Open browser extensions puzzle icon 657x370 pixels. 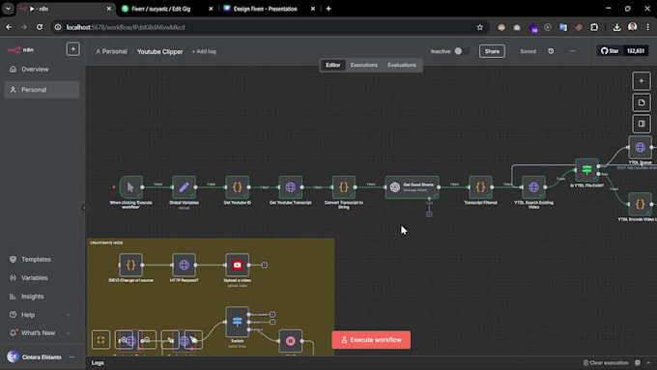click(594, 27)
